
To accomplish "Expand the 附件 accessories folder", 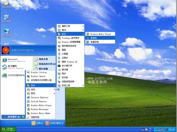I will (41, 85).
